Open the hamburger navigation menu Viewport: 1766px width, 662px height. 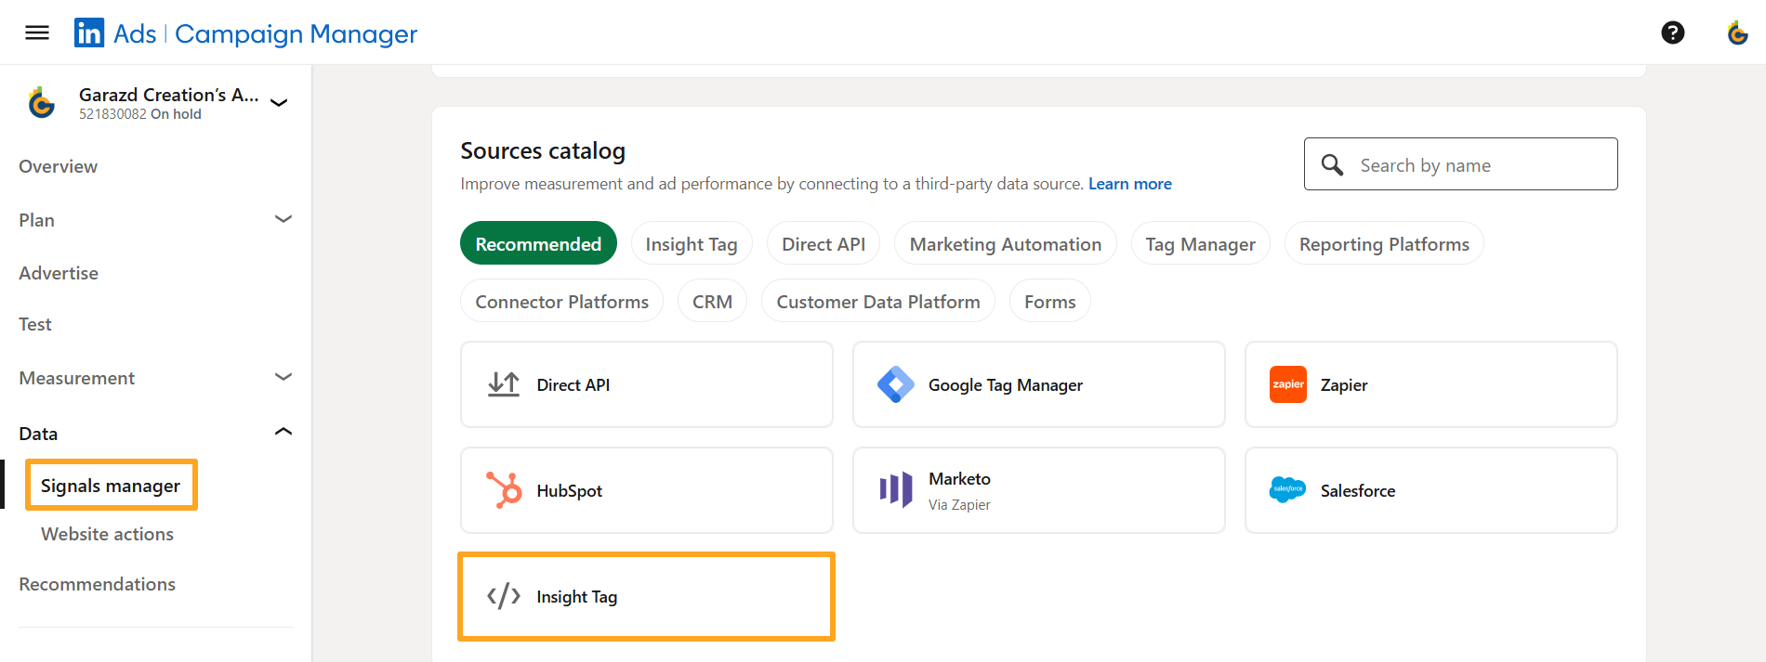tap(37, 33)
